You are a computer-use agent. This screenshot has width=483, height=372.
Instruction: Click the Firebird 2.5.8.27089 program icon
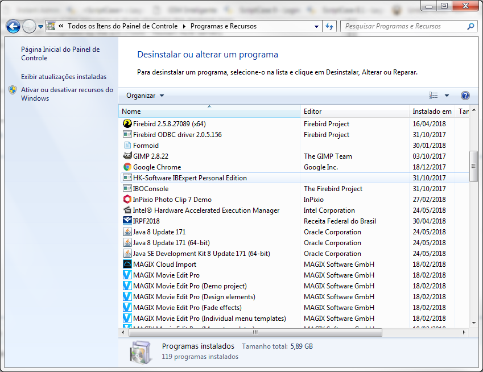[x=127, y=123]
